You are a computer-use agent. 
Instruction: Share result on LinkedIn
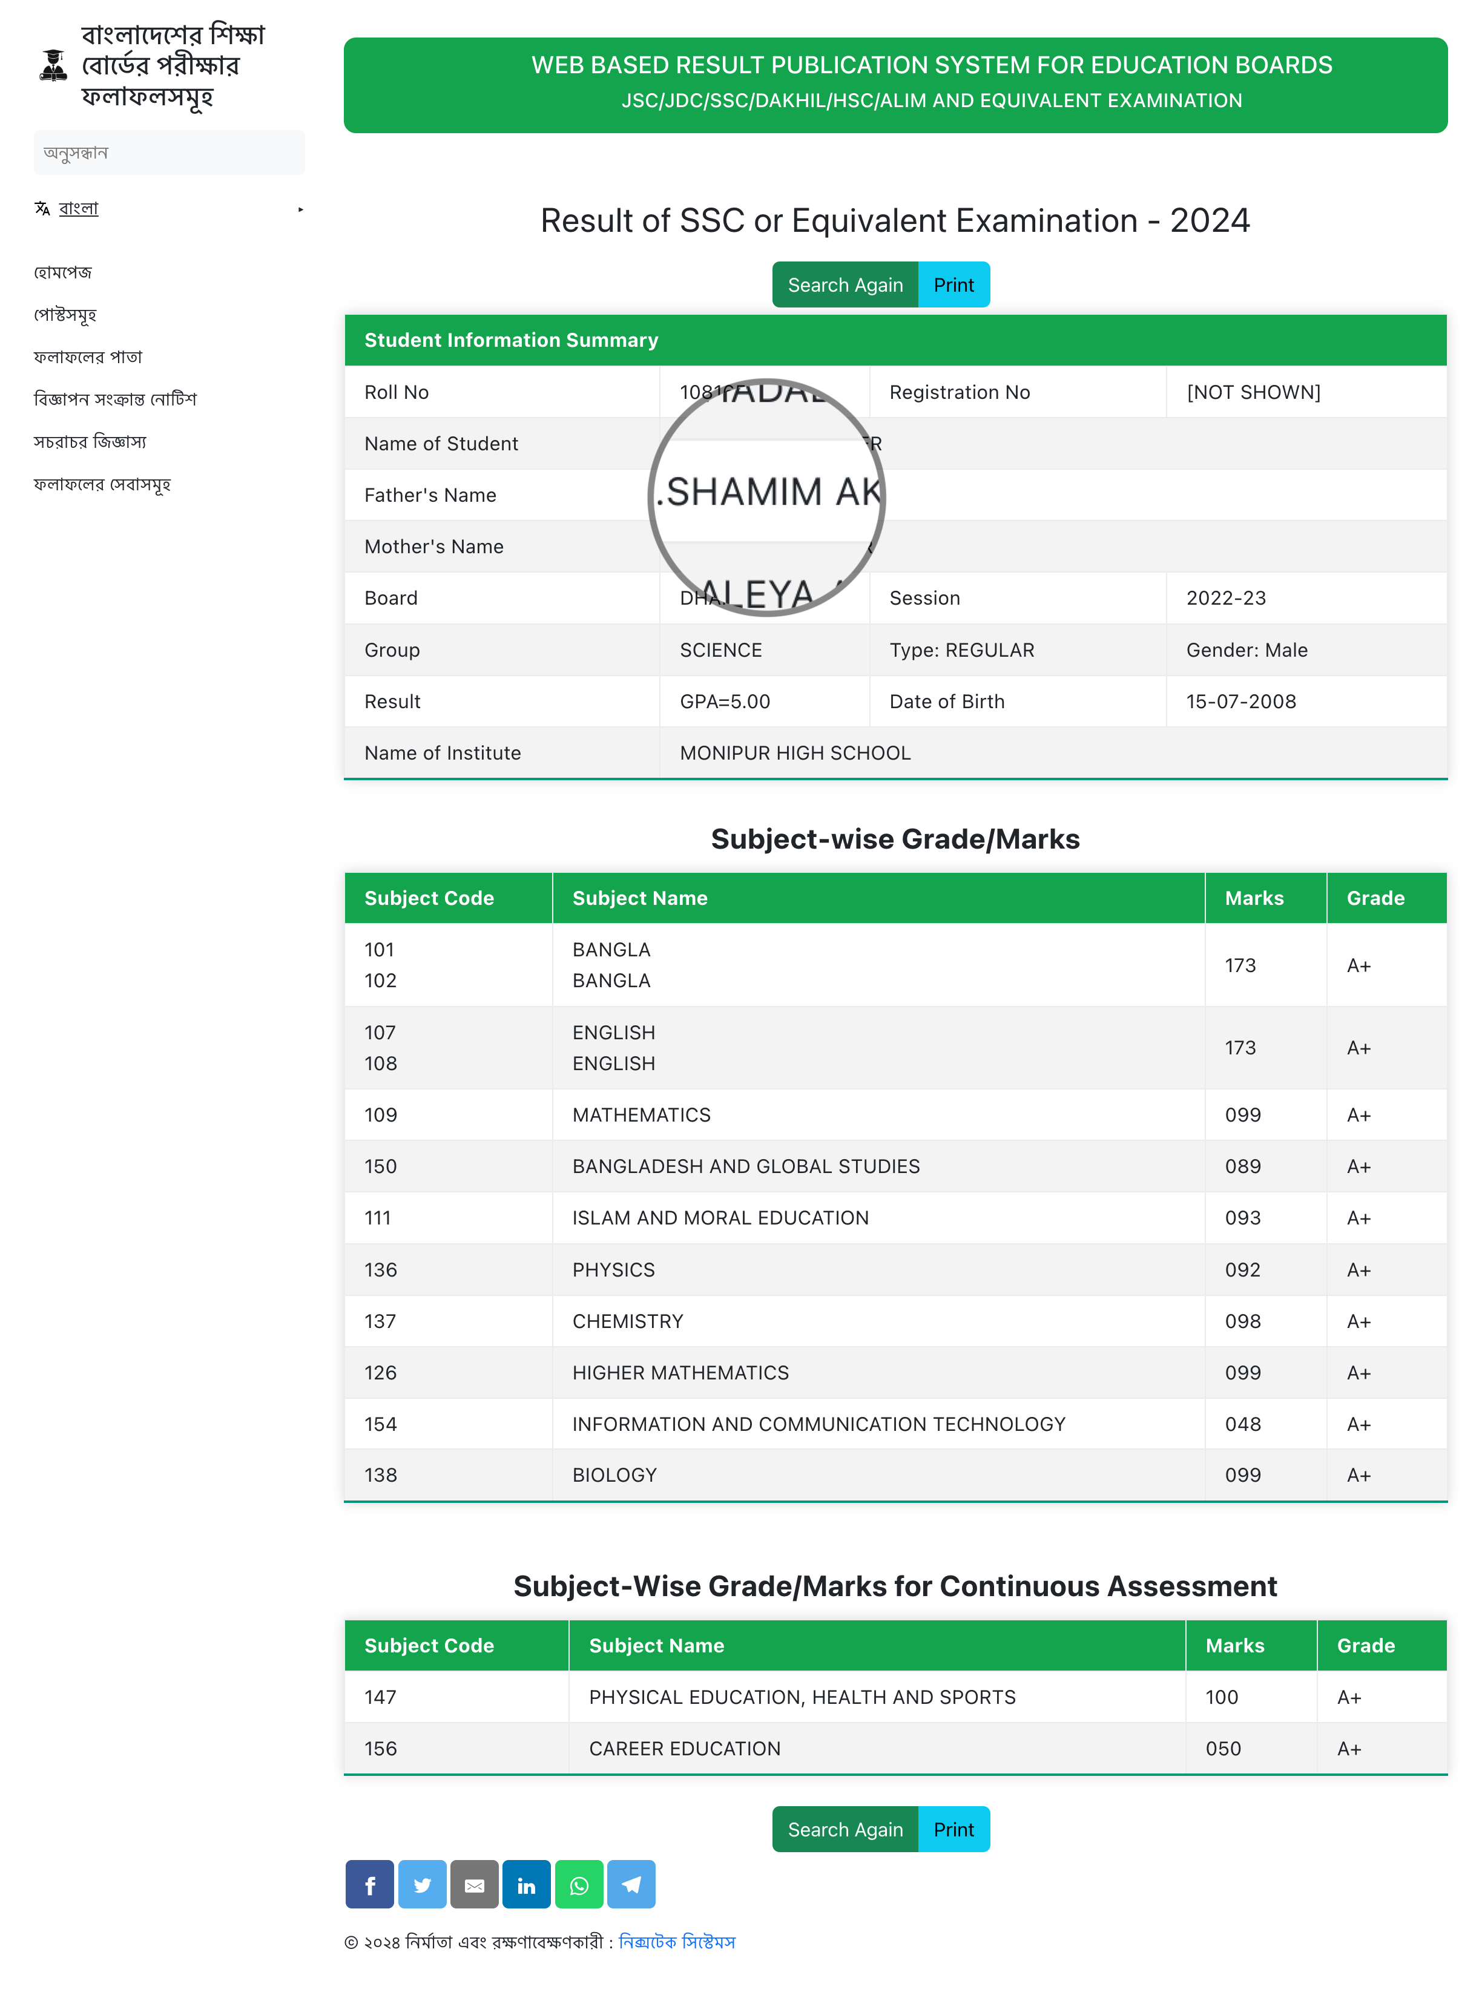click(527, 1885)
